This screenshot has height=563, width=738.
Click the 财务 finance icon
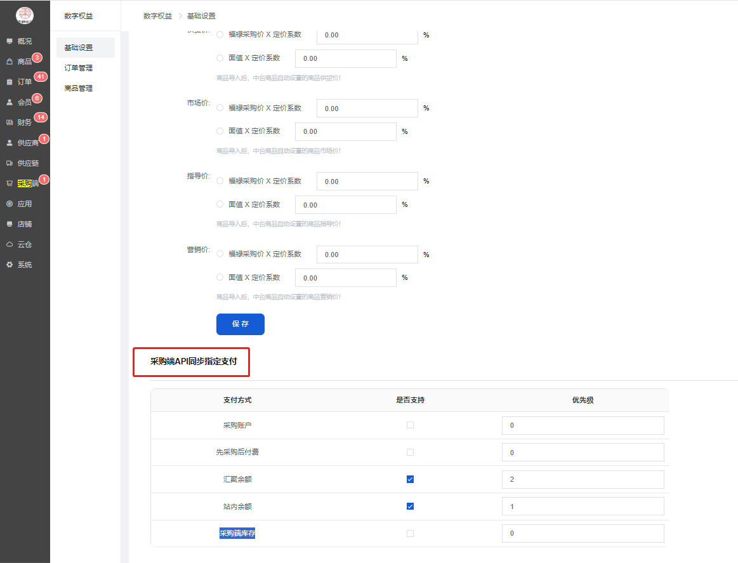click(10, 123)
